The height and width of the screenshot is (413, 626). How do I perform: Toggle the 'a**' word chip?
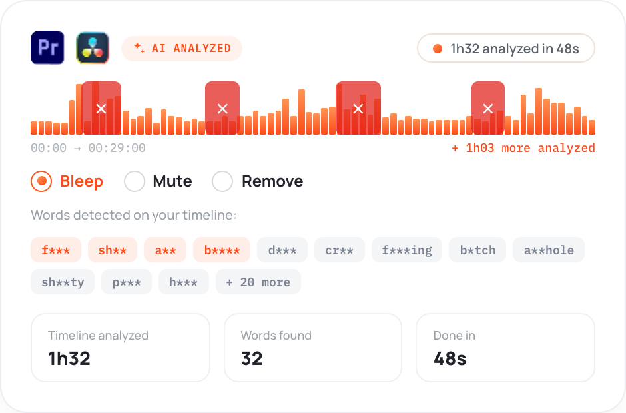click(x=165, y=250)
